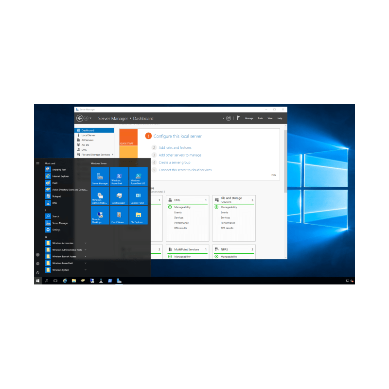
Task: Click the Start button on the taskbar
Action: point(37,281)
